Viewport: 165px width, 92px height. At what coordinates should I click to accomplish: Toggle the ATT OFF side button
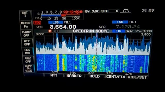[x=27, y=43]
